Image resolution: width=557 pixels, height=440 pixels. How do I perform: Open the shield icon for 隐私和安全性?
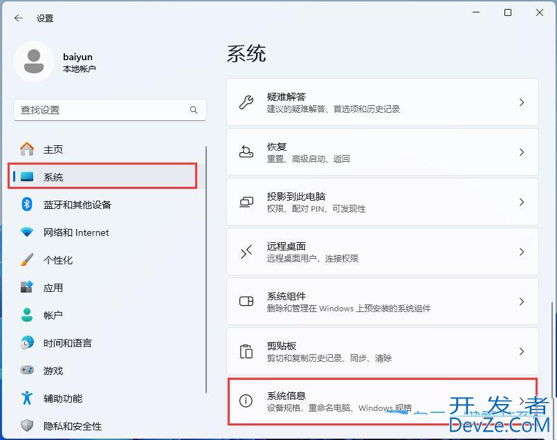[27, 425]
